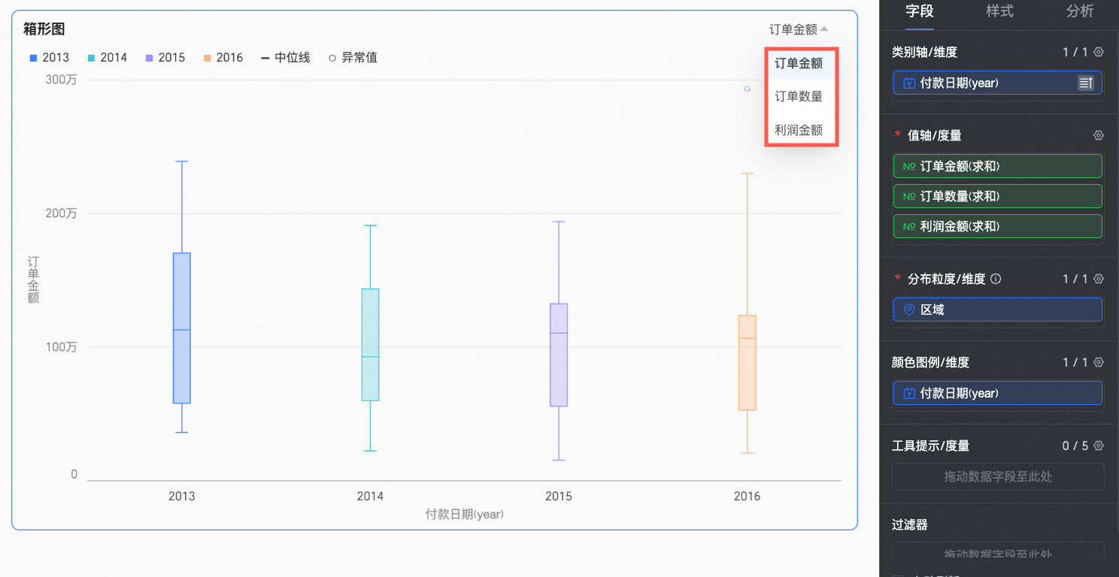Click the orange 2016 box in chart
The image size is (1119, 577).
pyautogui.click(x=747, y=362)
